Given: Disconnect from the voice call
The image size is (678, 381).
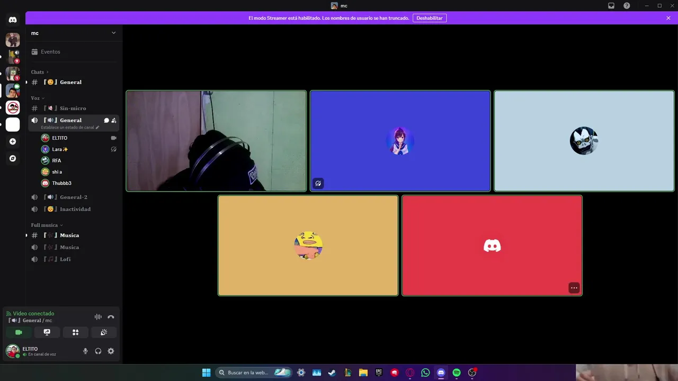Looking at the screenshot, I should (111, 317).
